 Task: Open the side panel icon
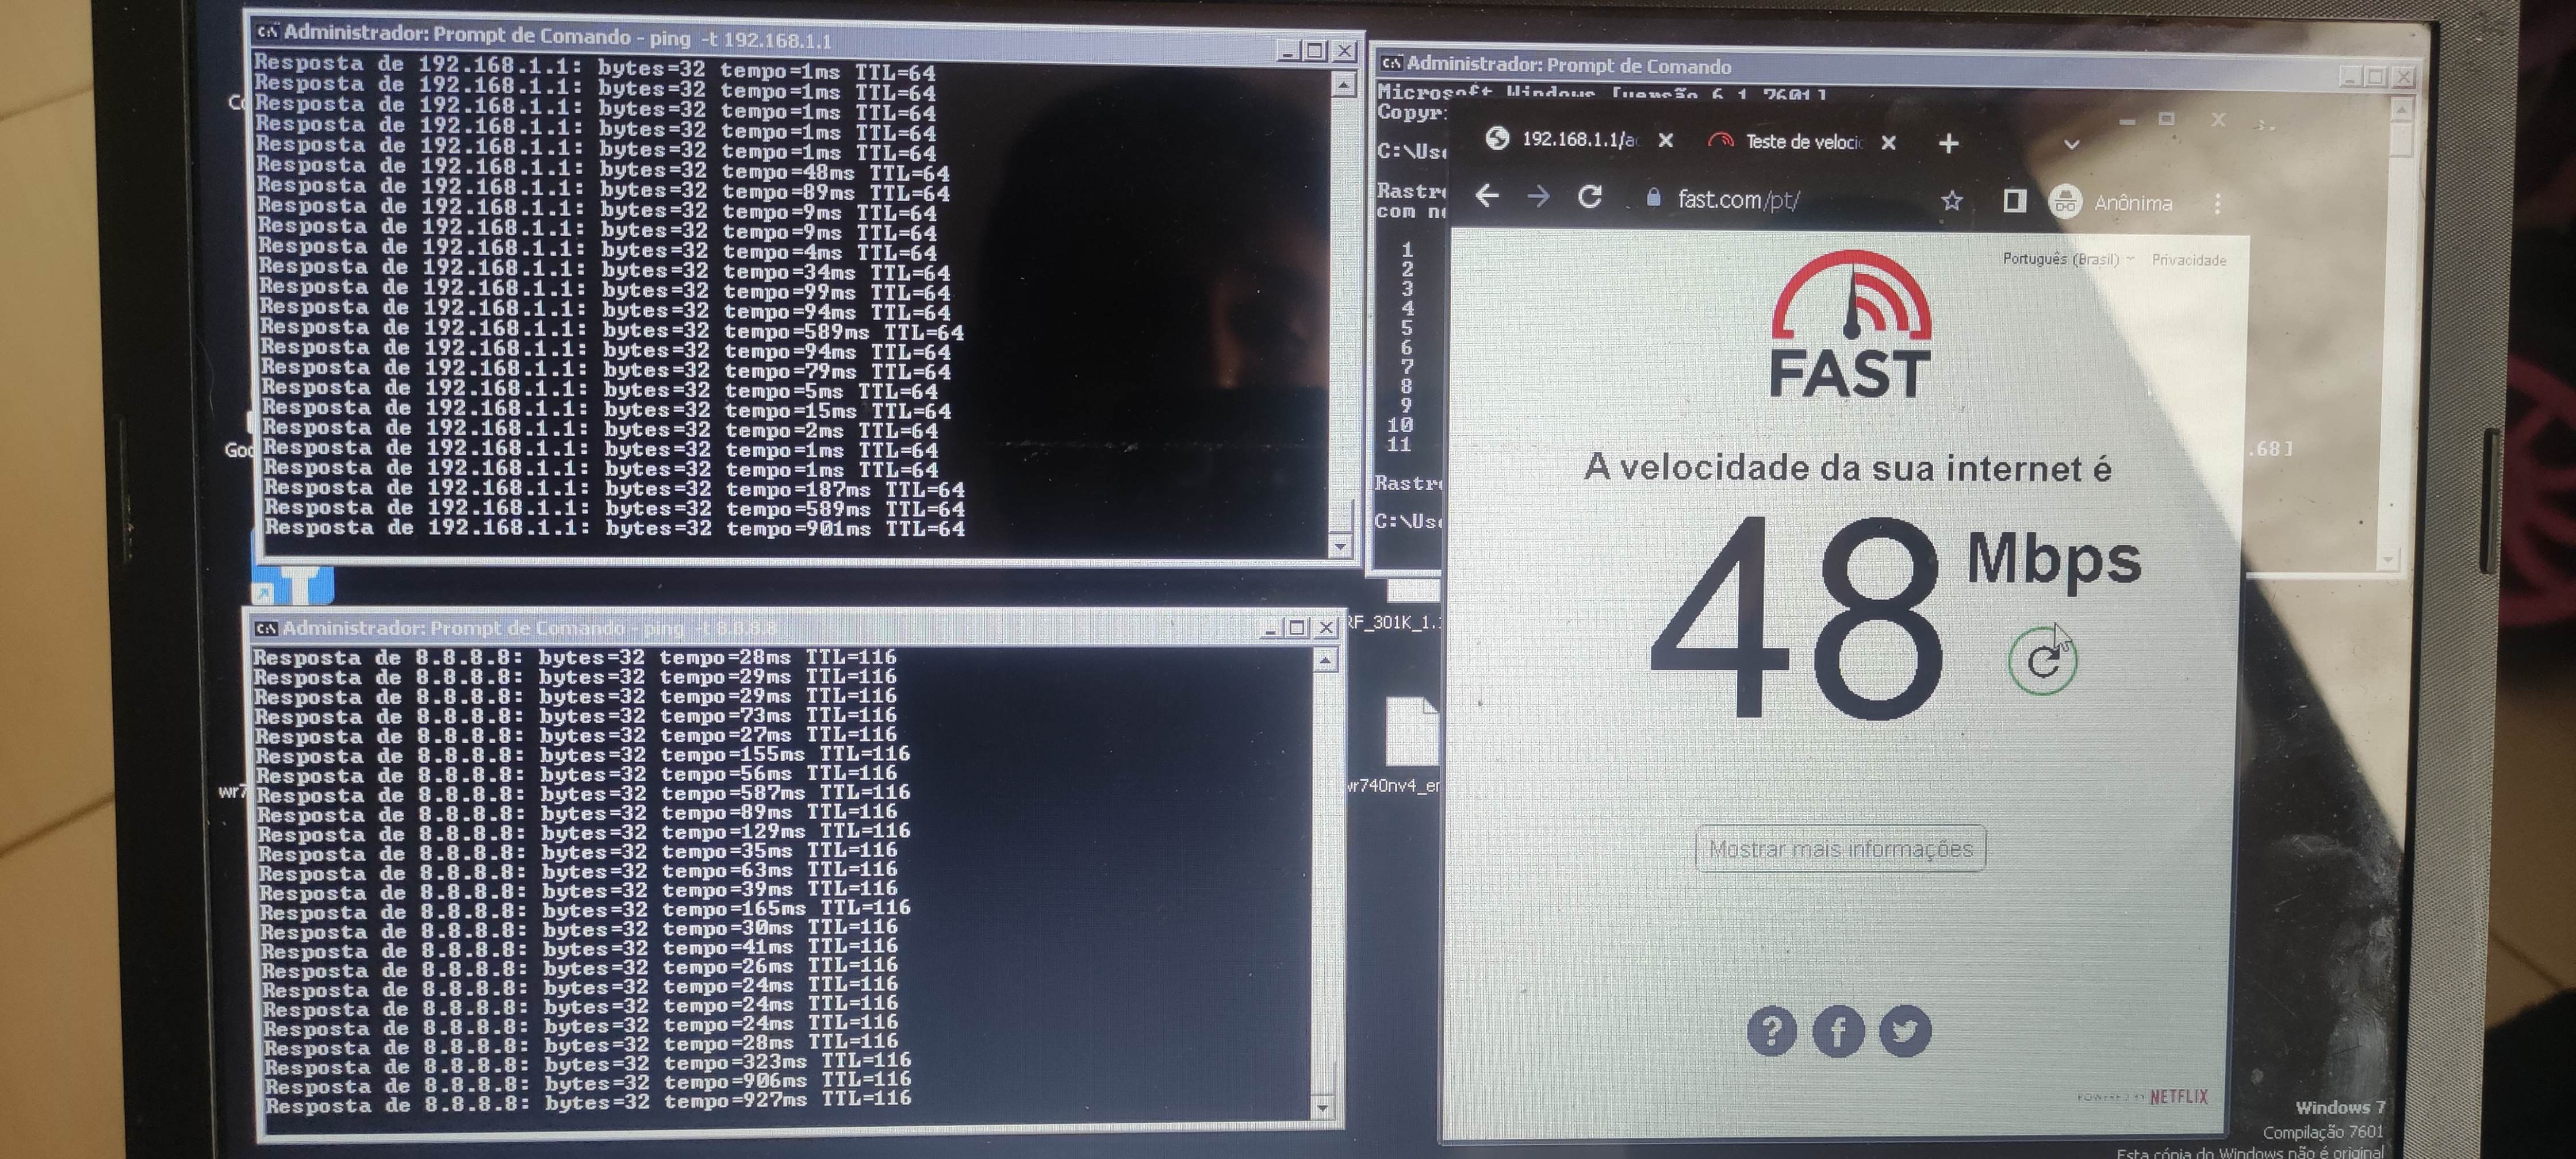pyautogui.click(x=2014, y=202)
